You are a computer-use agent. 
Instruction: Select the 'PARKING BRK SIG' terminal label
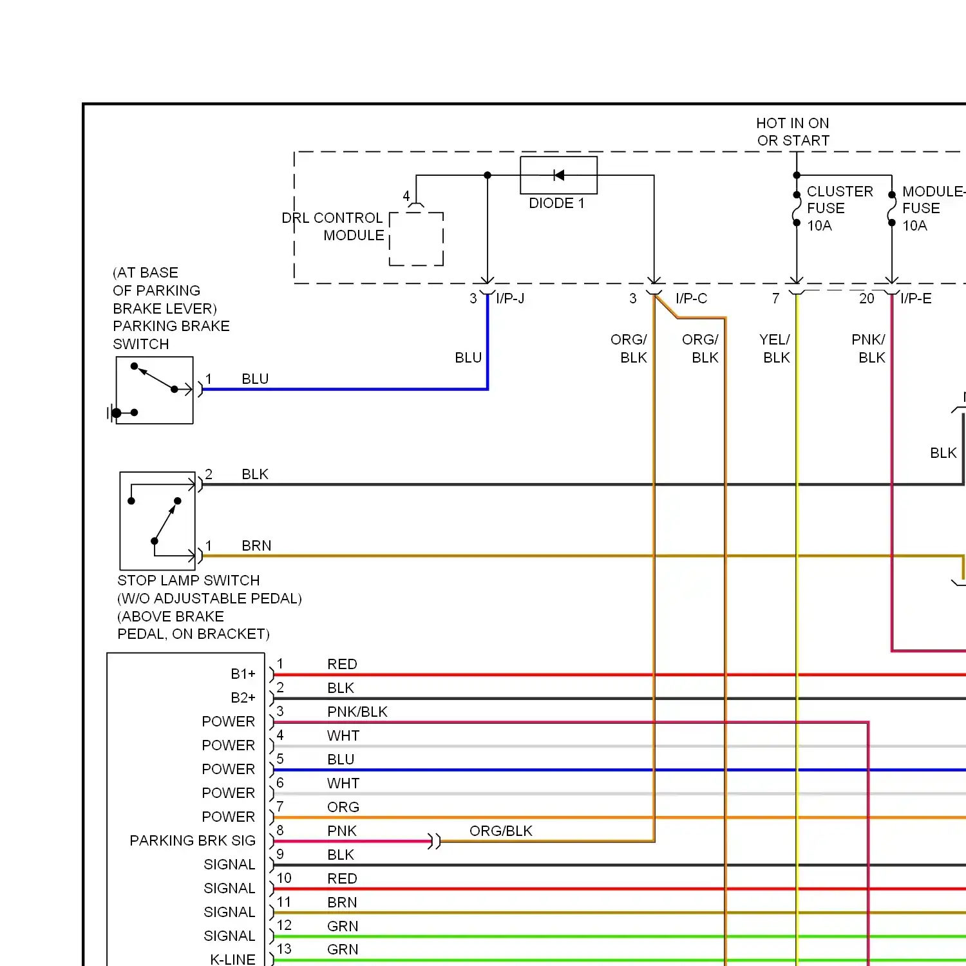[x=193, y=840]
